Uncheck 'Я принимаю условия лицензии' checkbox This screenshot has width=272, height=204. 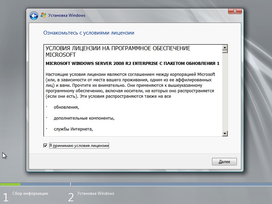point(45,146)
